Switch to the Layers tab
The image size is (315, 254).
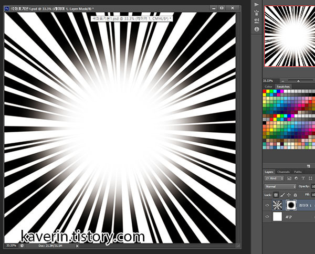pos(269,172)
